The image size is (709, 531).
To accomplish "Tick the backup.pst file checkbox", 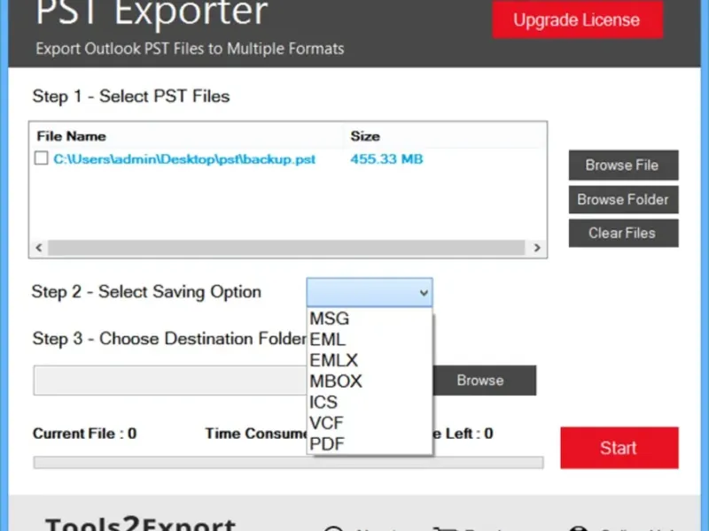I will (x=41, y=158).
